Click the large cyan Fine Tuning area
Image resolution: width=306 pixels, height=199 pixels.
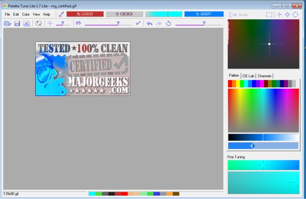click(263, 182)
